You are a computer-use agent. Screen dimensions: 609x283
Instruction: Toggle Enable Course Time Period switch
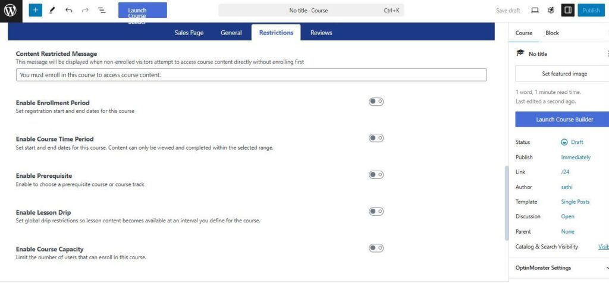tap(376, 138)
